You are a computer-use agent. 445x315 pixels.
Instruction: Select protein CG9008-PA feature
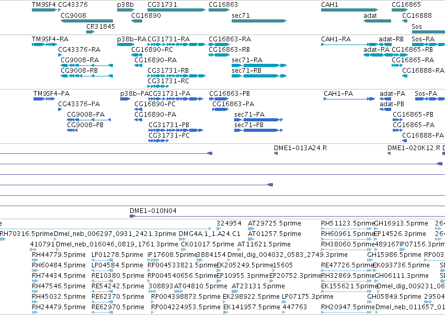89,120
